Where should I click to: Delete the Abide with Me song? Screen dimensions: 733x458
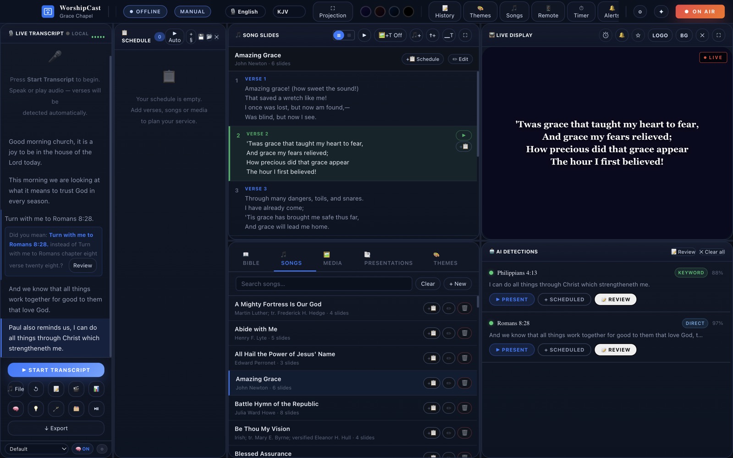click(465, 333)
